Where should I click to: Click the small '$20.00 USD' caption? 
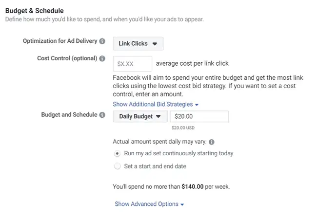click(x=183, y=128)
